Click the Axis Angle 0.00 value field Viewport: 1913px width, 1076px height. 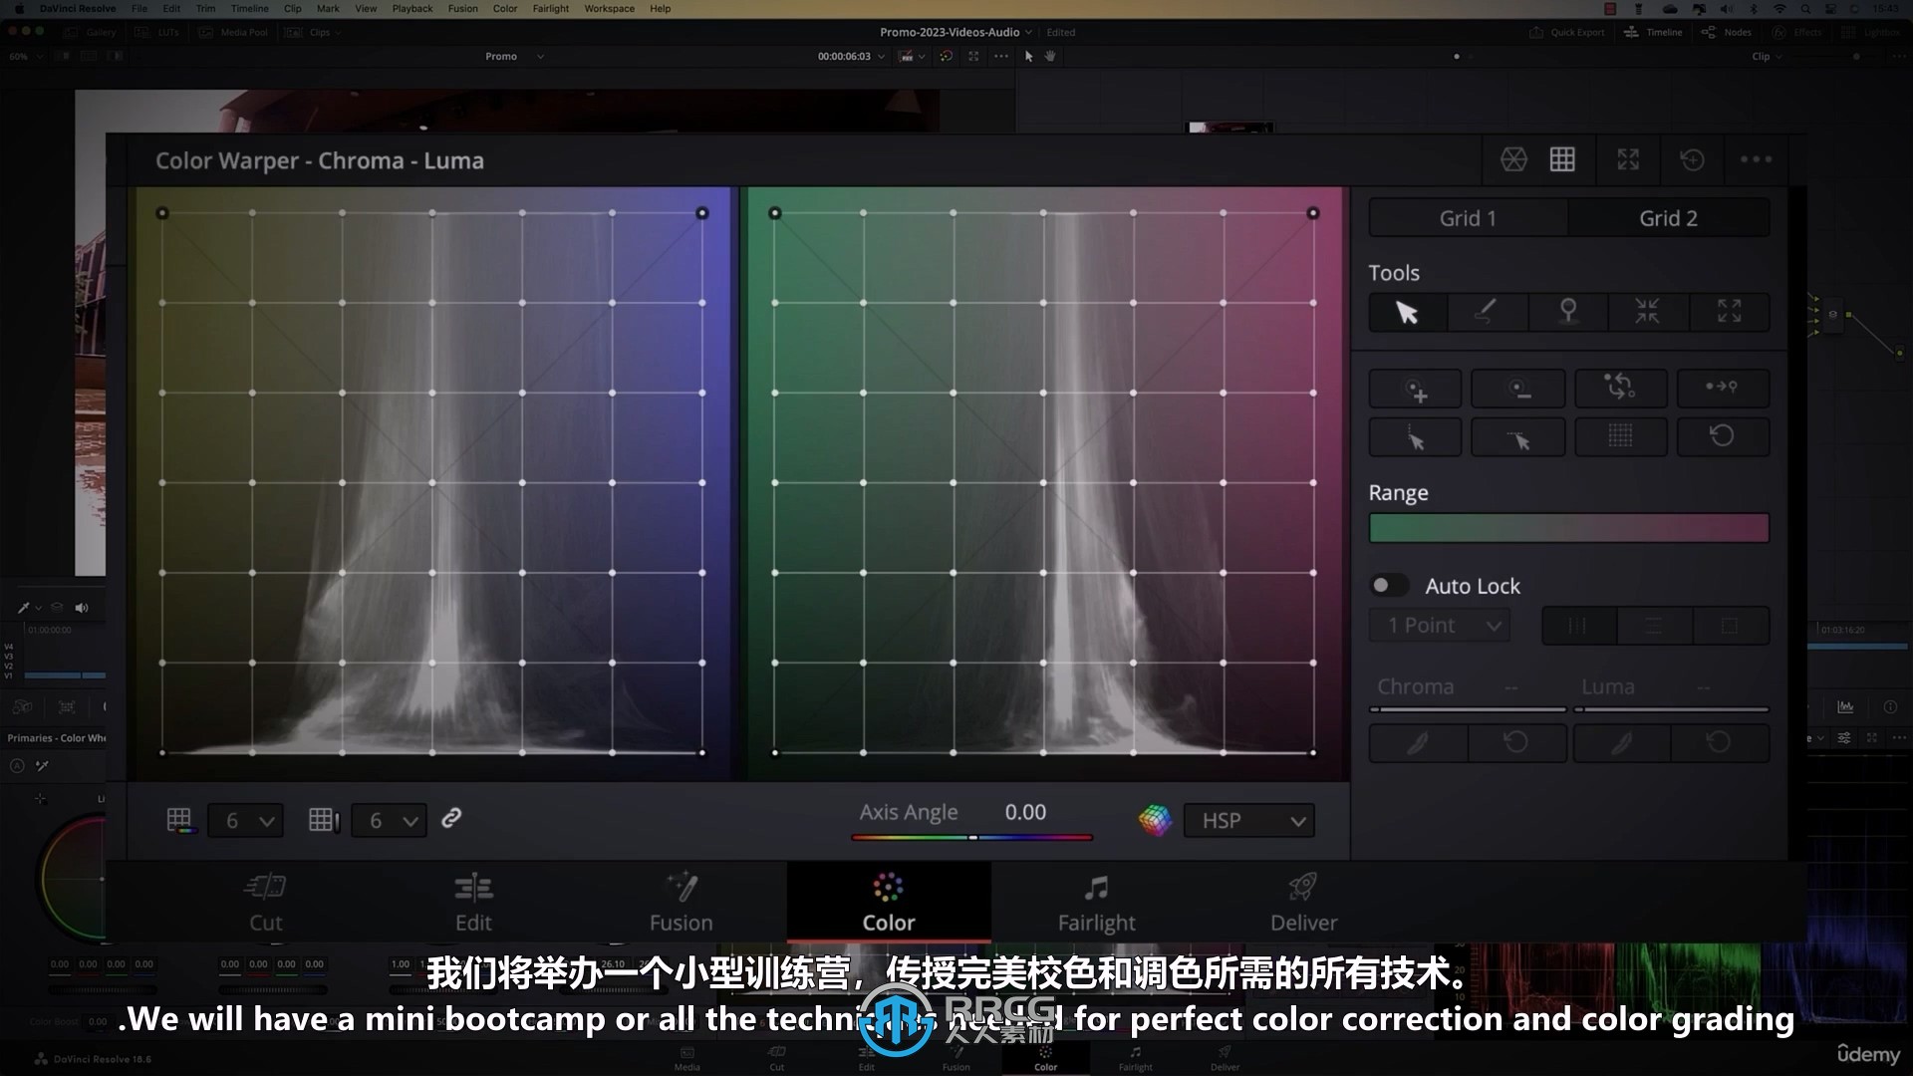click(1025, 812)
